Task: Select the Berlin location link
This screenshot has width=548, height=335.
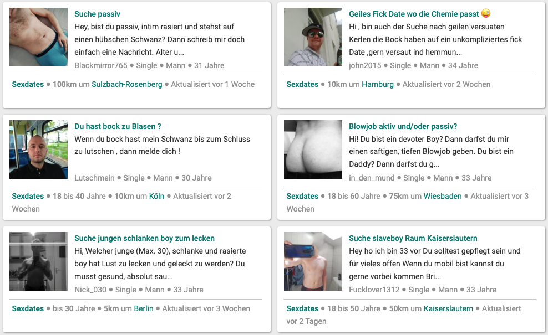Action: tap(144, 308)
